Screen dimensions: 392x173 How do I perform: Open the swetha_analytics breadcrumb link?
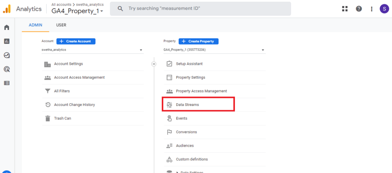tap(90, 4)
